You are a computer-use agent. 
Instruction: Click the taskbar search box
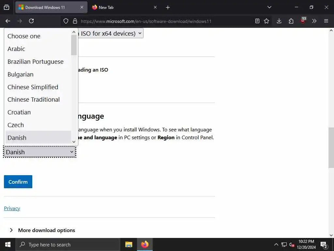68,244
